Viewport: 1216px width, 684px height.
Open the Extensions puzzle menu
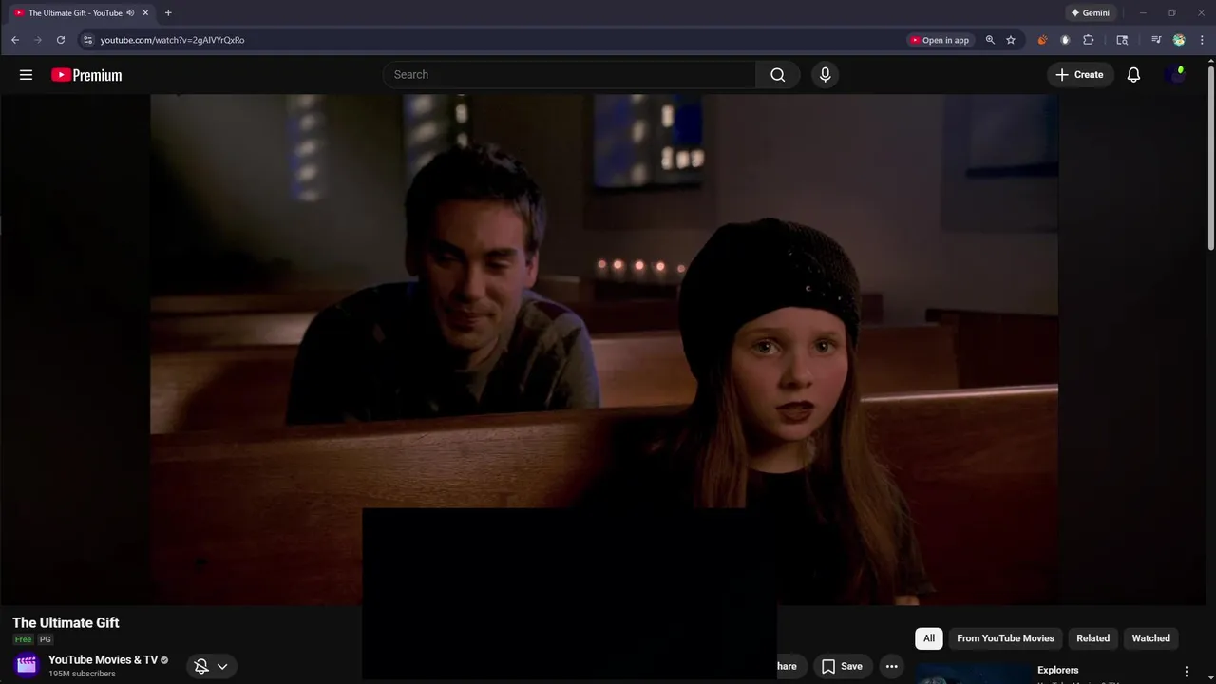click(x=1089, y=40)
